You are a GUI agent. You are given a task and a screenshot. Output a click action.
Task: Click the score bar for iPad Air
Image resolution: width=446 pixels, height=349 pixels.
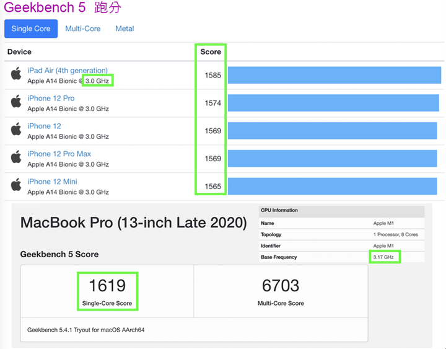pyautogui.click(x=334, y=75)
